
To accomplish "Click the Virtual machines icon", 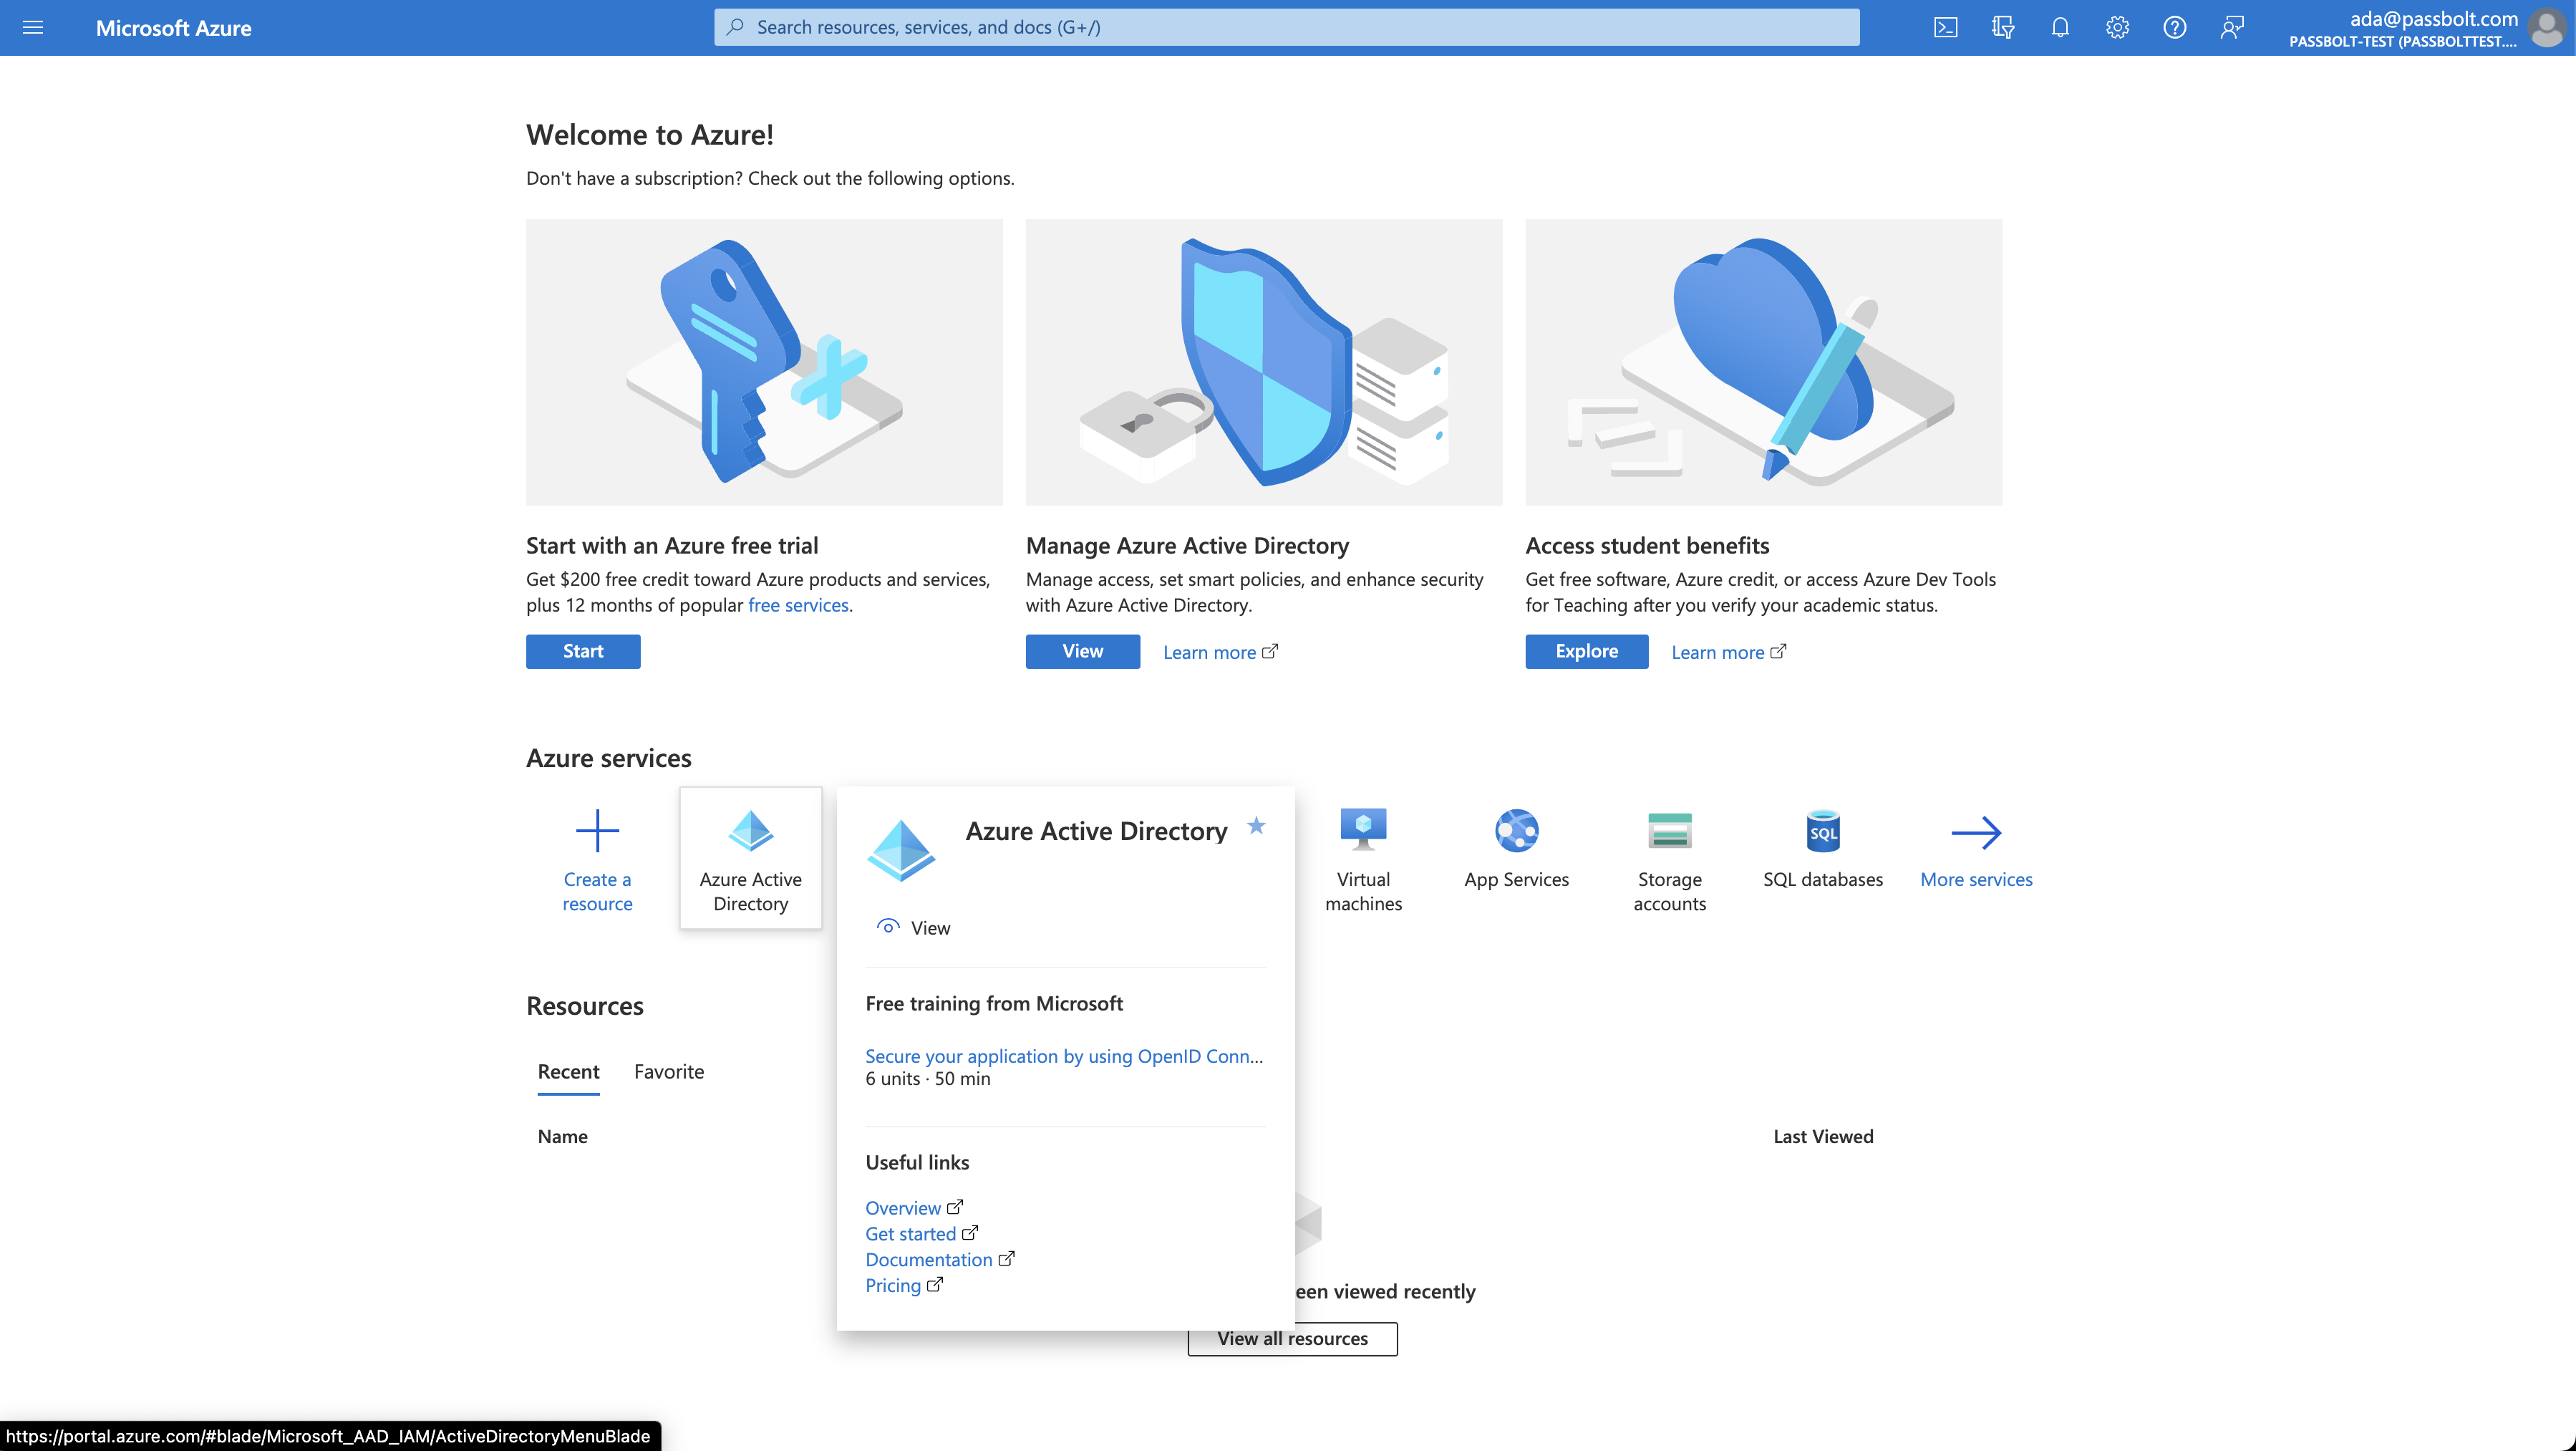I will 1364,830.
